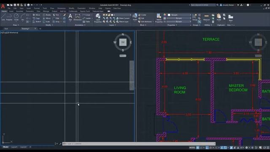Image resolution: width=270 pixels, height=152 pixels.
Task: Insert a Table from Annotation panel
Action: 86,22
